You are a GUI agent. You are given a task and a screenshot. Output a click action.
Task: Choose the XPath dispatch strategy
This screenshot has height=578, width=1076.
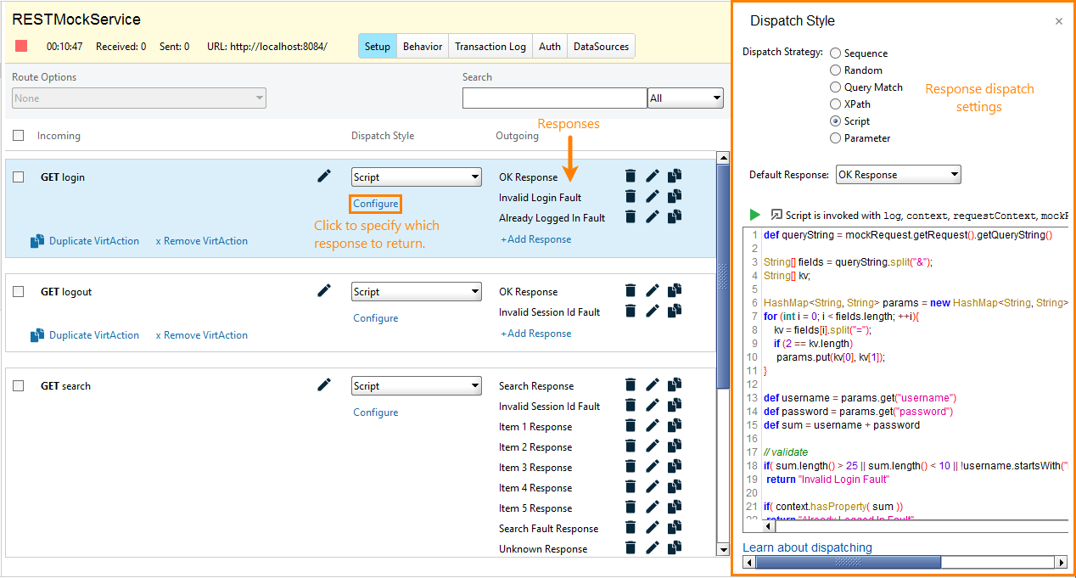tap(836, 104)
